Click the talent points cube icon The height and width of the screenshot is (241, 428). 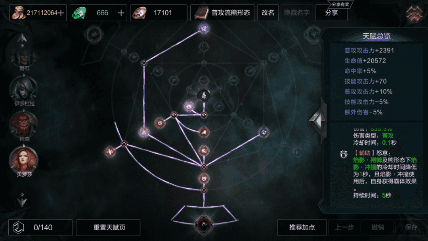[x=18, y=228]
